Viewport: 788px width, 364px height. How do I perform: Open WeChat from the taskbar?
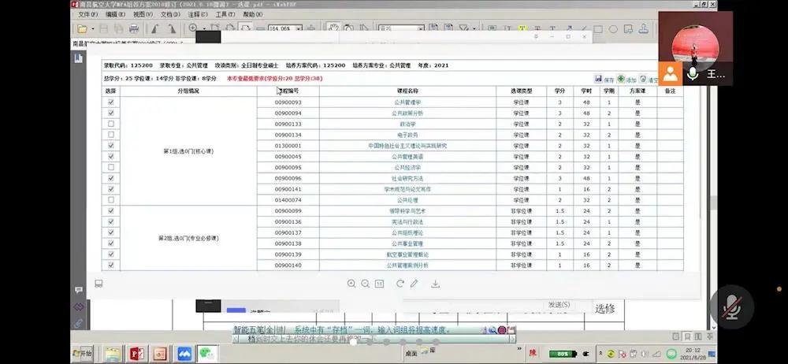pyautogui.click(x=206, y=354)
